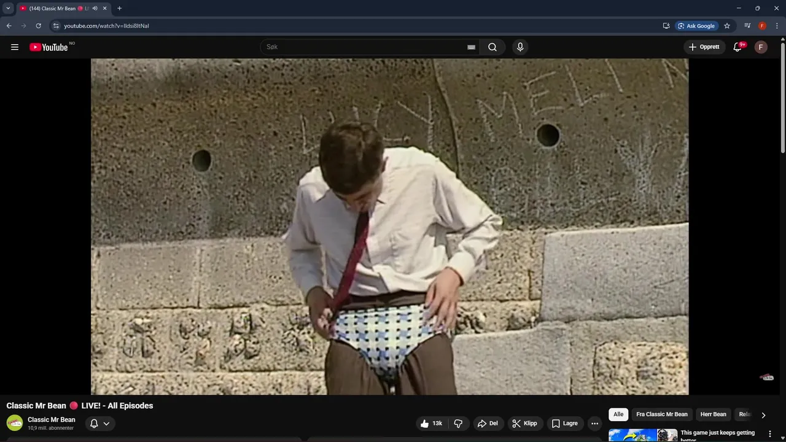The height and width of the screenshot is (442, 786).
Task: Start voice search with microphone icon
Action: pos(520,47)
